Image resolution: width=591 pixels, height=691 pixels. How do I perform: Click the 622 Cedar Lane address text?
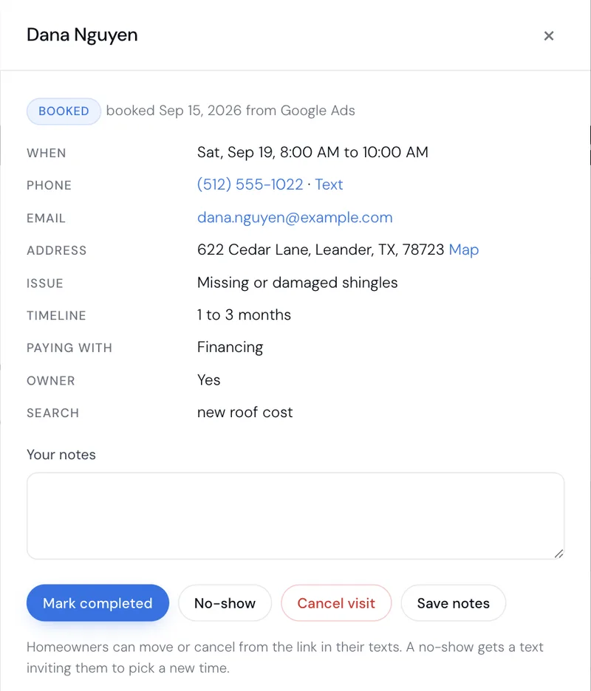click(321, 250)
